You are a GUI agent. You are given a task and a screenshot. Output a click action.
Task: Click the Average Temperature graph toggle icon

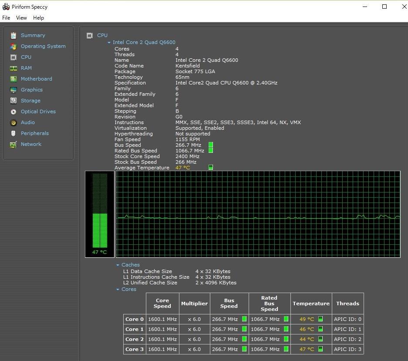(211, 167)
